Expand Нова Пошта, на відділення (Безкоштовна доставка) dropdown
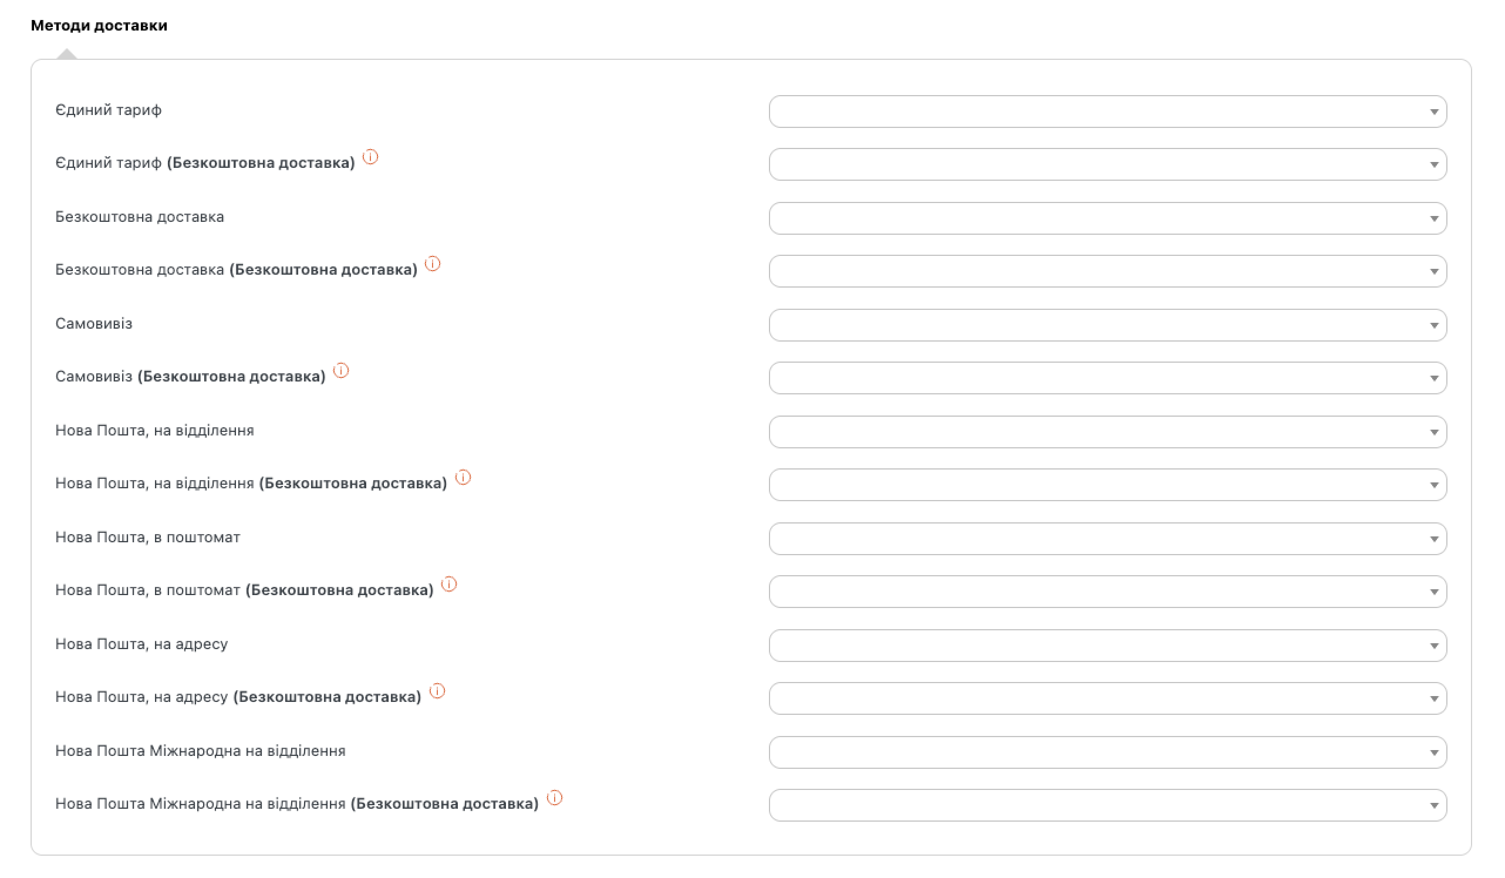1505x878 pixels. 1107,485
